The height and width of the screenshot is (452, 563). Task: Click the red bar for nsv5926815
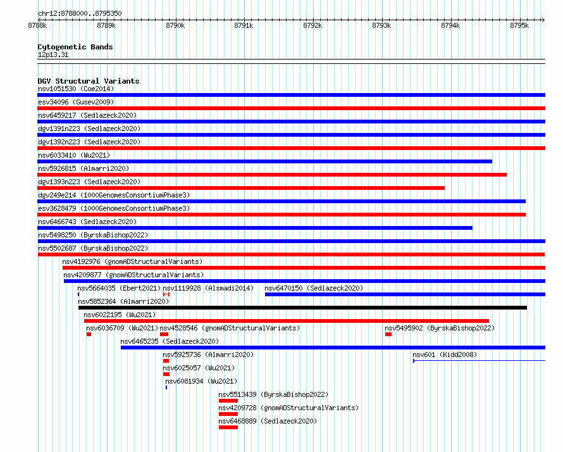[272, 175]
